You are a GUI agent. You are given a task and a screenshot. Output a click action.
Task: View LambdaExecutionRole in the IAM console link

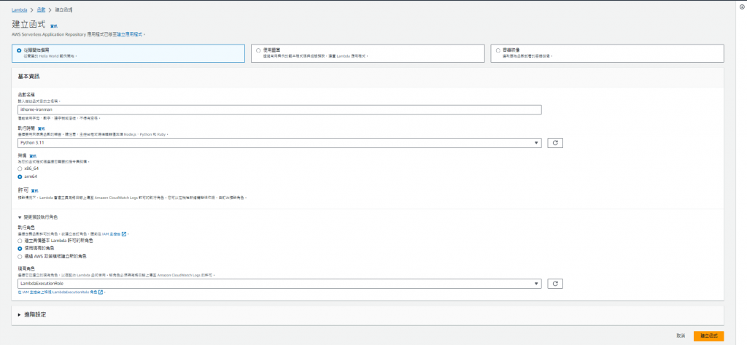point(60,292)
